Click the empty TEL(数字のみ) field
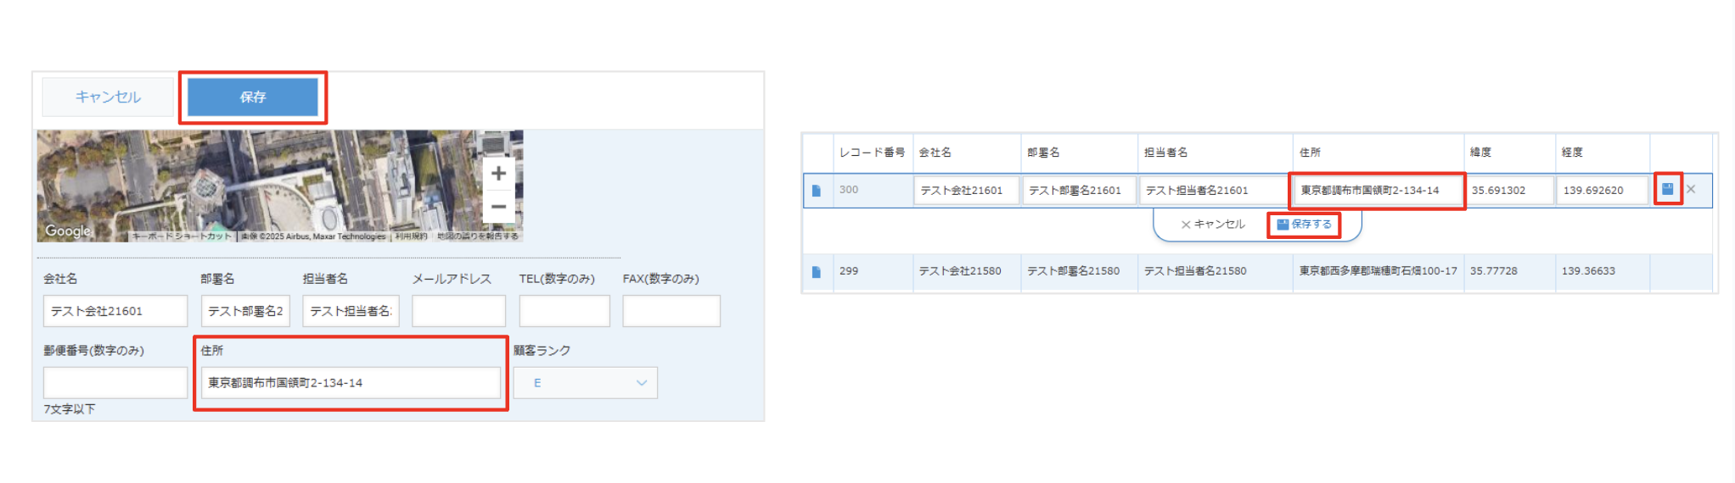The height and width of the screenshot is (483, 1735). [564, 311]
